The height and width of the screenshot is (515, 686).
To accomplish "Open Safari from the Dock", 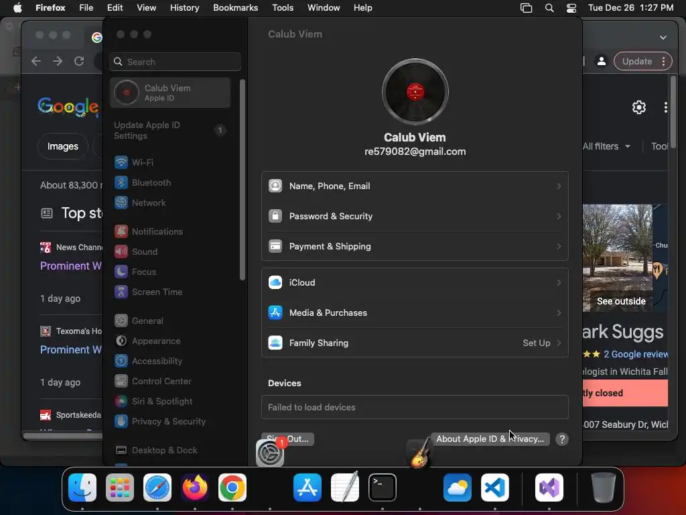I will pyautogui.click(x=157, y=488).
